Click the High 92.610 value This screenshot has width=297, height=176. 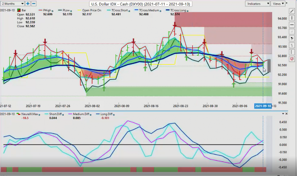pyautogui.click(x=30, y=18)
